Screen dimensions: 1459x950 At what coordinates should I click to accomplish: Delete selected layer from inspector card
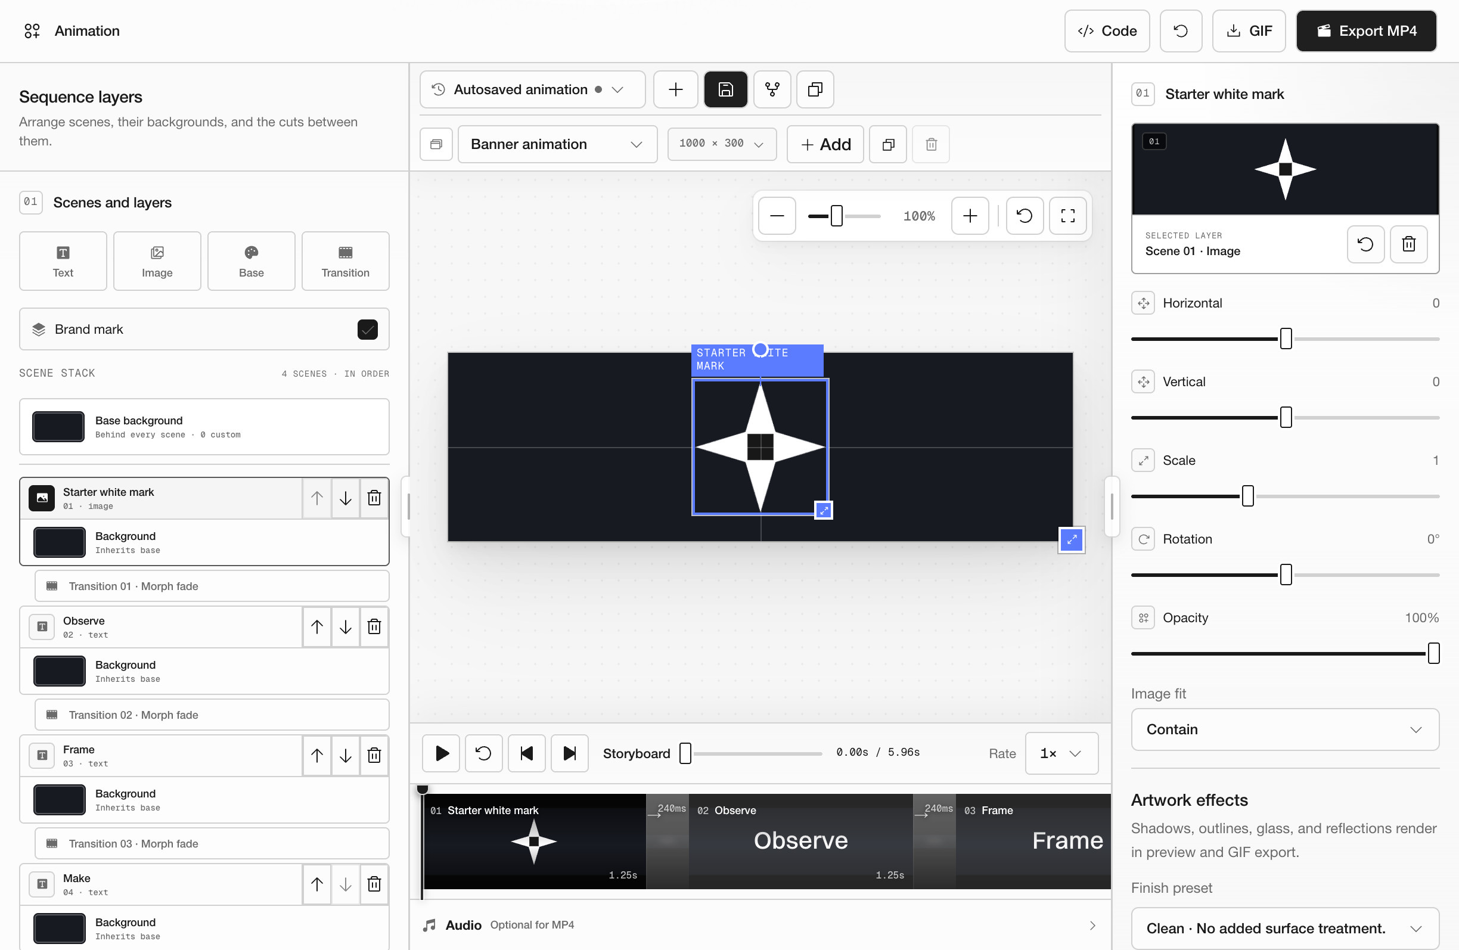pyautogui.click(x=1408, y=244)
